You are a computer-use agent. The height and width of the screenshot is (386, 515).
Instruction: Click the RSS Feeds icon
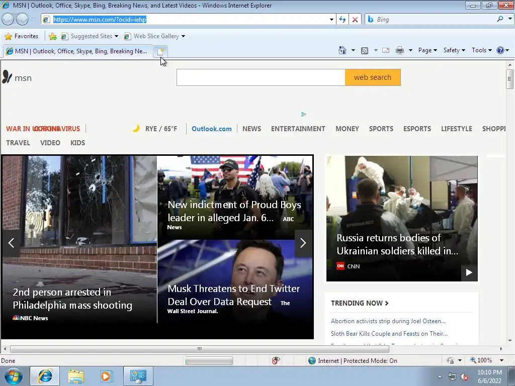click(x=365, y=51)
